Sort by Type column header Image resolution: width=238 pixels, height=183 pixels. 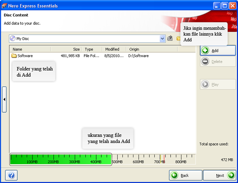(92, 49)
